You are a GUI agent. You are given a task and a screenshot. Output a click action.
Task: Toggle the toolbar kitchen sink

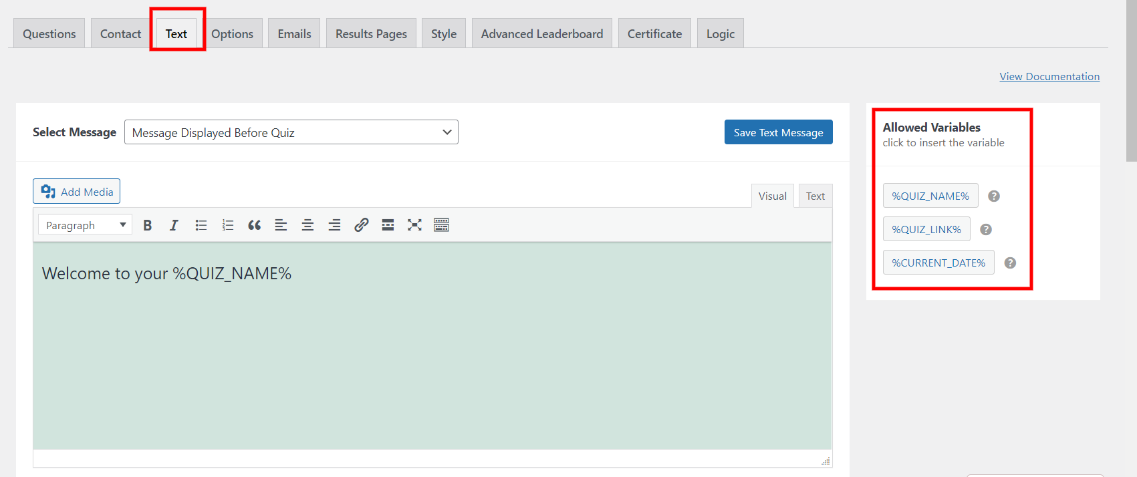(441, 225)
